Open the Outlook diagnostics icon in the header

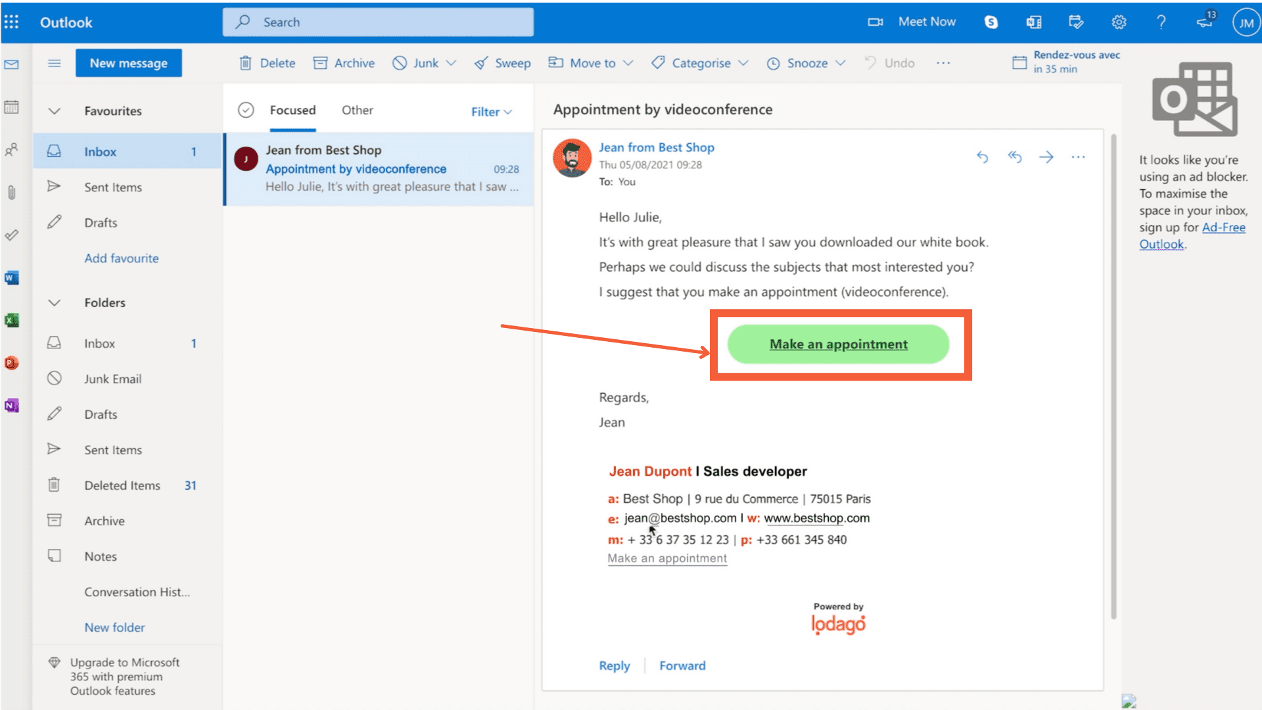pos(1034,22)
